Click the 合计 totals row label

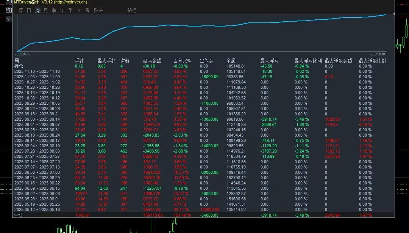click(19, 215)
